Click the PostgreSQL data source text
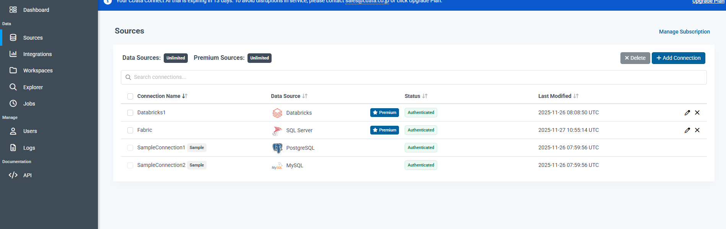726x229 pixels. point(300,148)
